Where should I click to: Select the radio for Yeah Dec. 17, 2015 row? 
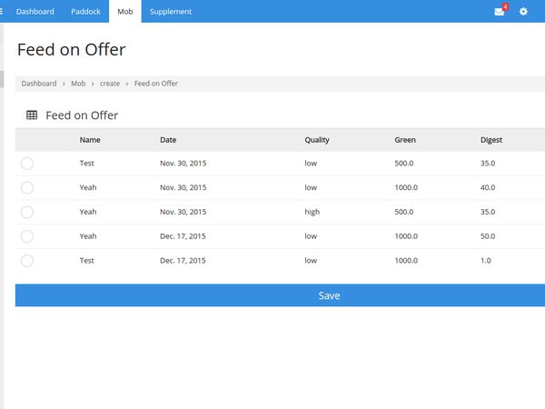point(27,236)
